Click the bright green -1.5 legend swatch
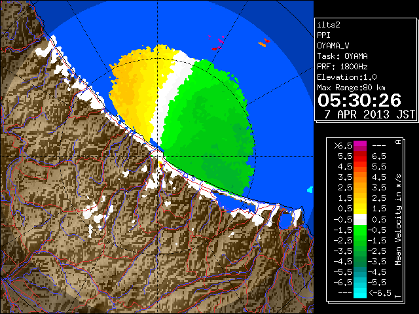 [x=360, y=230]
